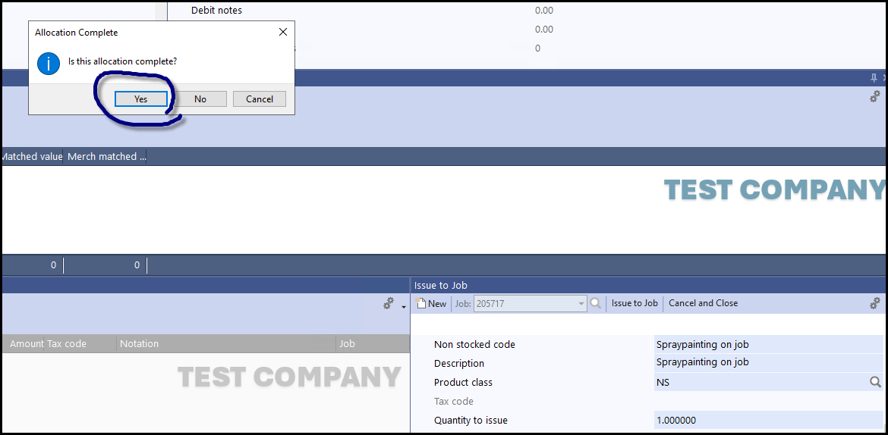Pin the upper panel using pushpin icon
The height and width of the screenshot is (435, 888).
click(874, 78)
